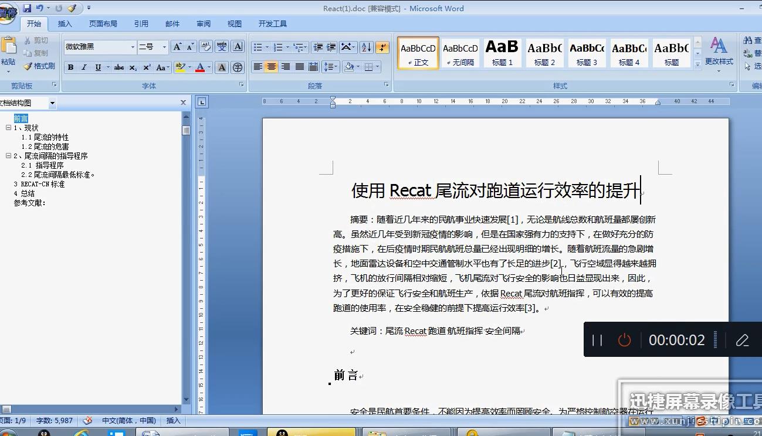Increase the font size with Grow Font
The height and width of the screenshot is (436, 762).
pyautogui.click(x=177, y=47)
